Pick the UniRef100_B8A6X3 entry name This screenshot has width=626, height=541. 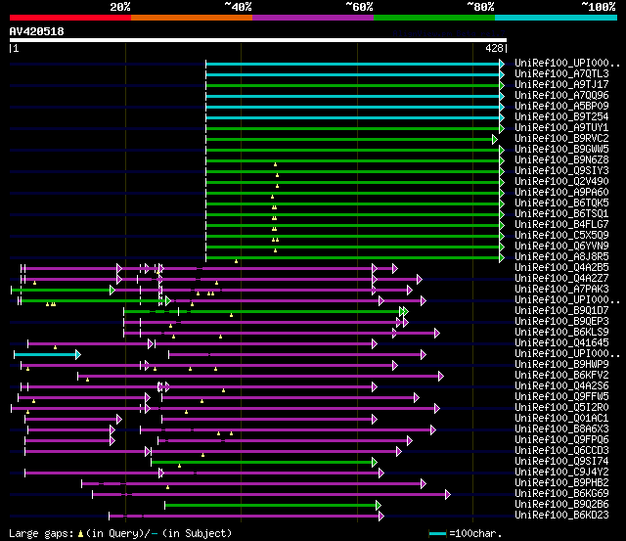561,429
